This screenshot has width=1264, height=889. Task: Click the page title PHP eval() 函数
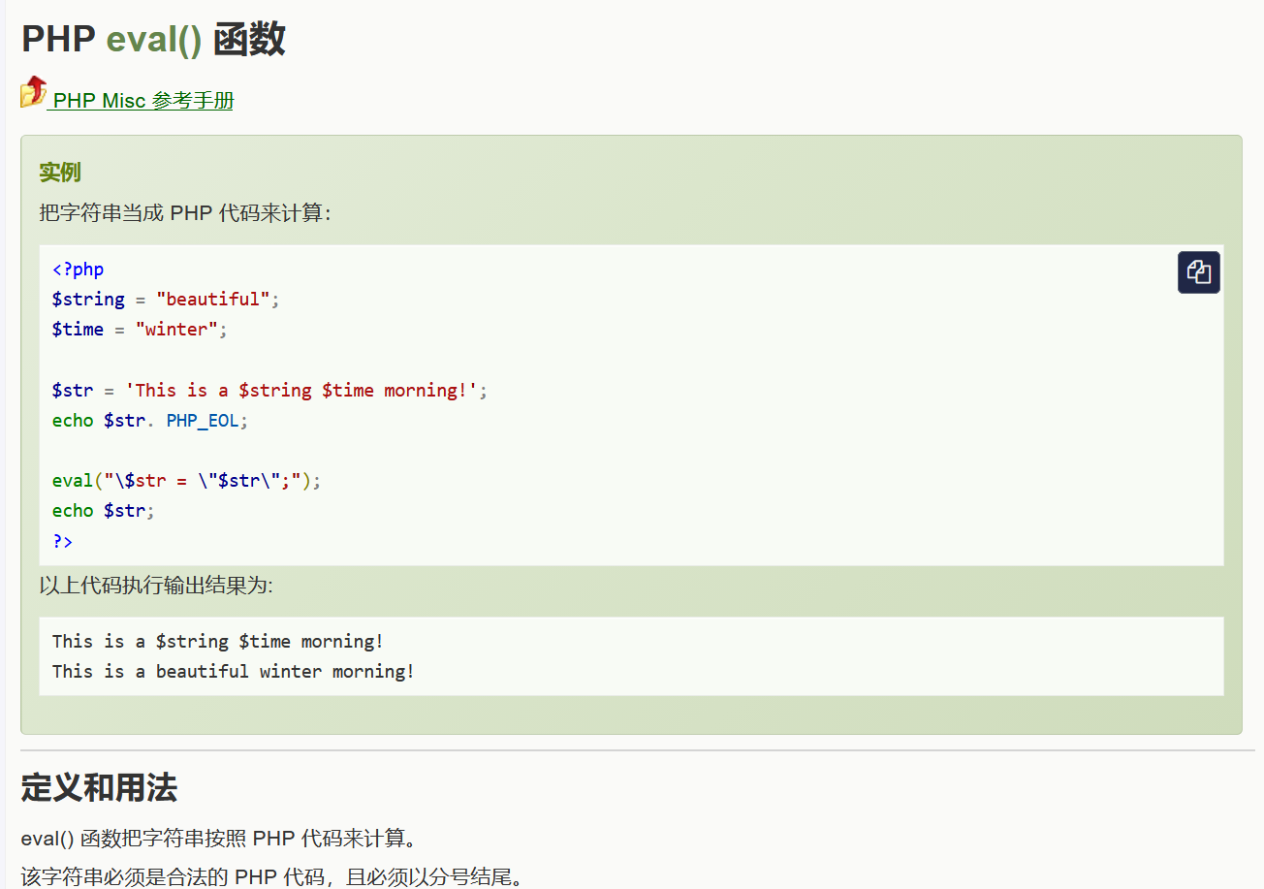pos(153,40)
